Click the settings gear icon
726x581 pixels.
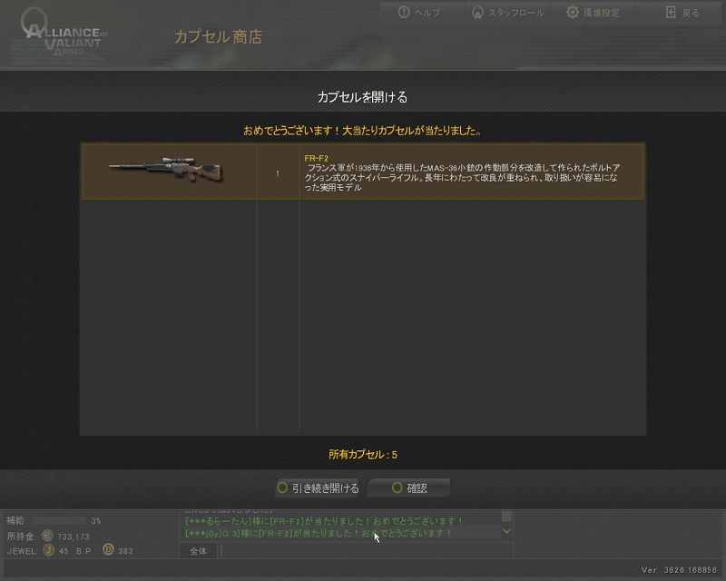(x=573, y=13)
